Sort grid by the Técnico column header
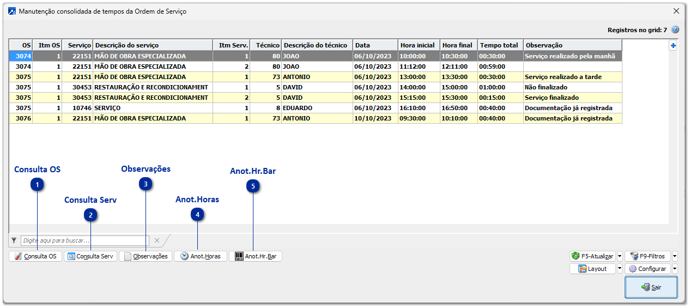Viewport: 690px width, 308px height. [x=267, y=45]
